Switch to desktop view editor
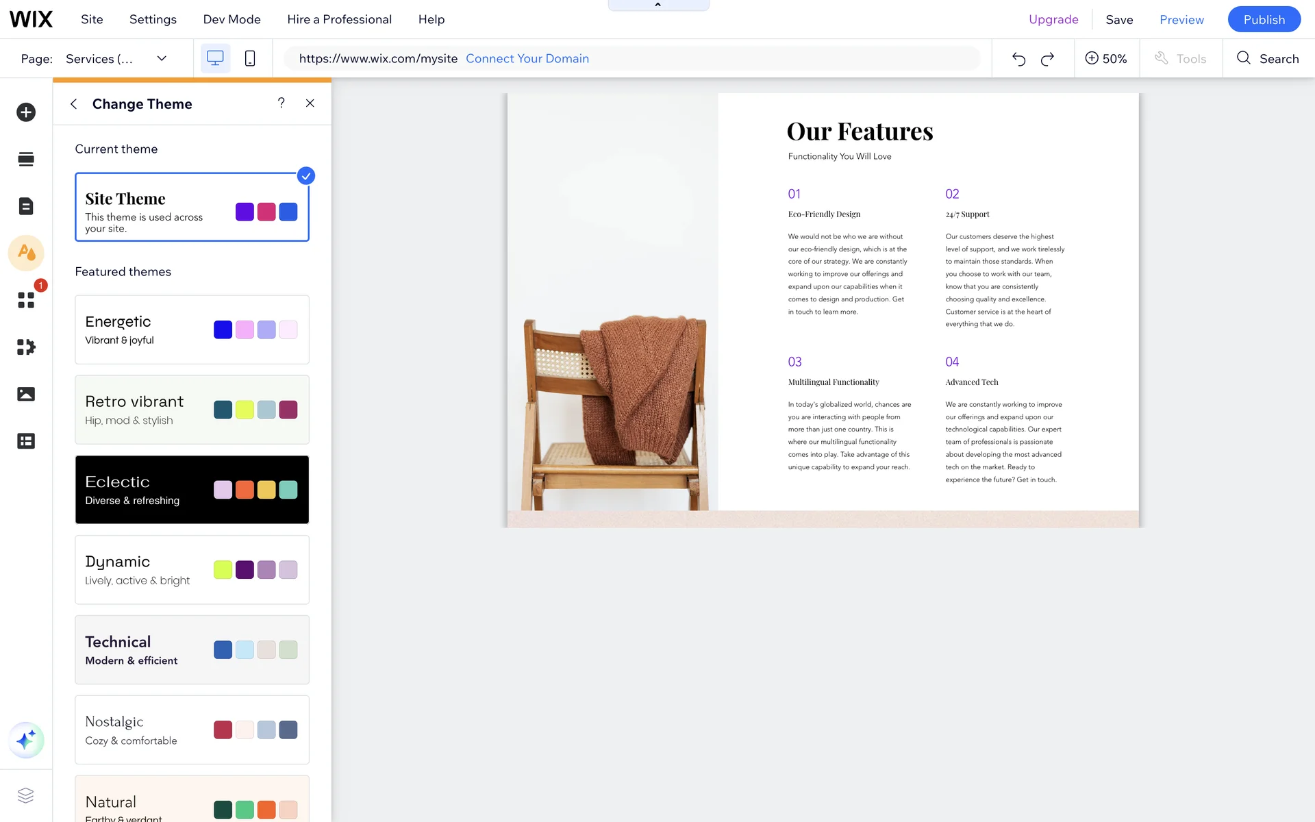 pos(215,59)
